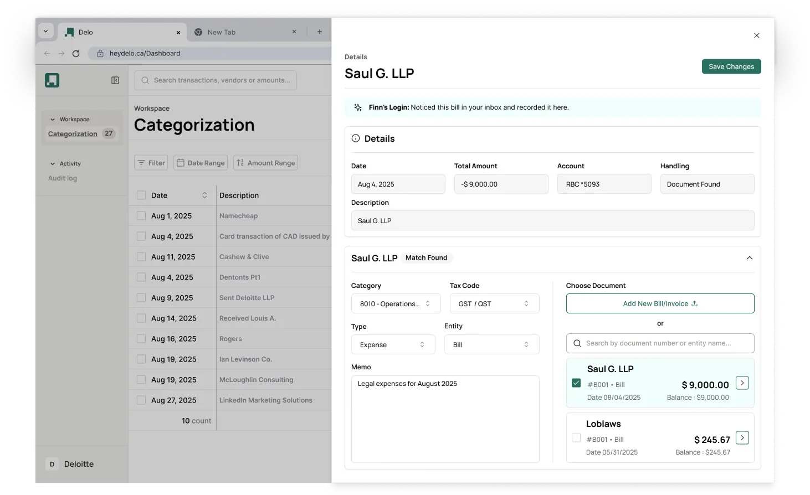Image resolution: width=810 pixels, height=495 pixels.
Task: Select the Aug 1 Namecheap transaction row
Action: (x=141, y=215)
